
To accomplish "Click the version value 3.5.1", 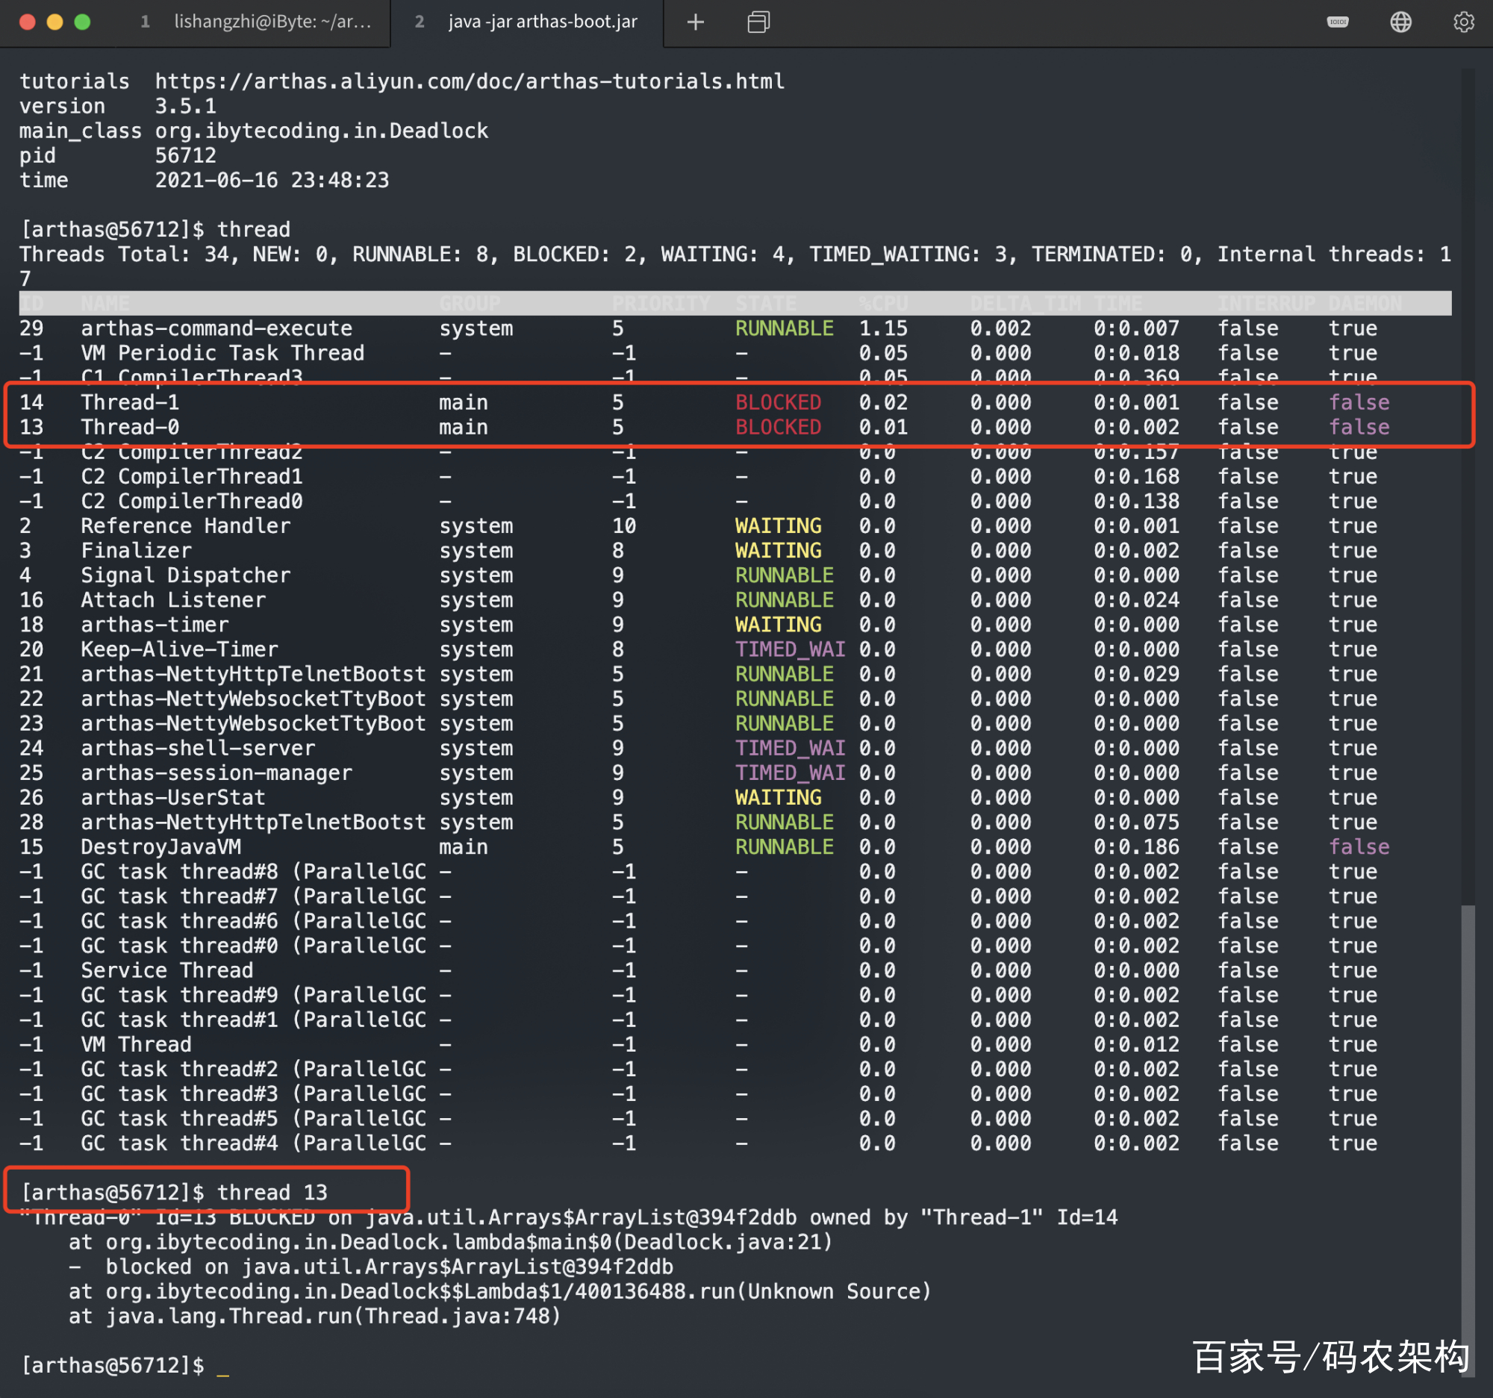I will [185, 106].
